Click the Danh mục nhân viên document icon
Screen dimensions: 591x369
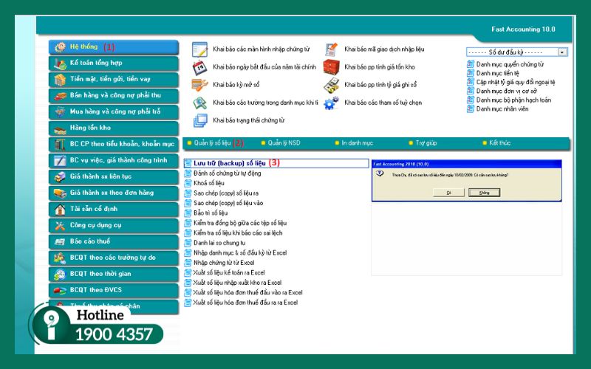point(471,108)
